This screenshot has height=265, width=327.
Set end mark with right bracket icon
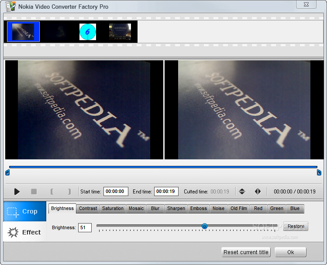[x=69, y=191]
